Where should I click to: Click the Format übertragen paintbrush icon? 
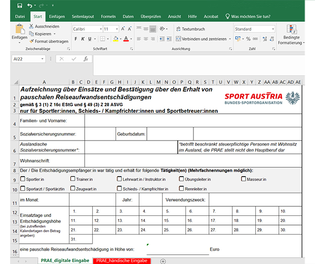[x=31, y=41]
